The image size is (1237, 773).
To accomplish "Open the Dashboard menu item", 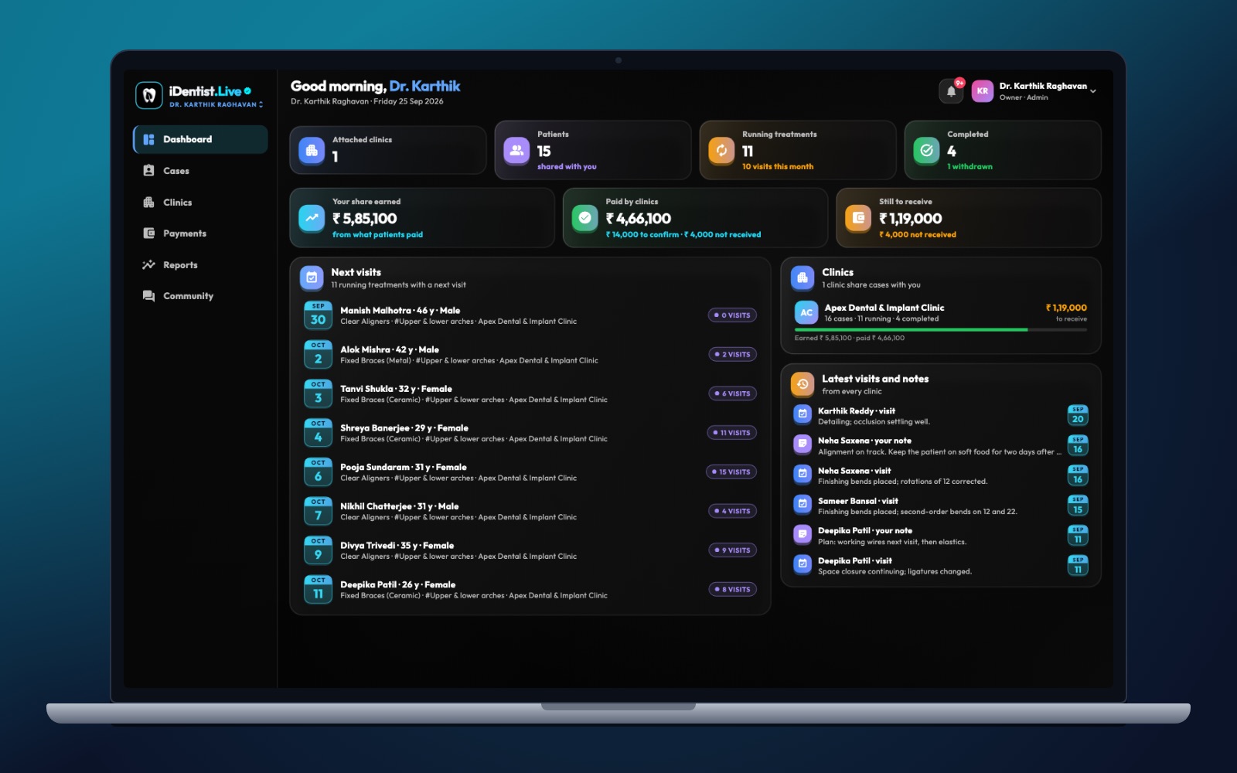I will [x=200, y=140].
